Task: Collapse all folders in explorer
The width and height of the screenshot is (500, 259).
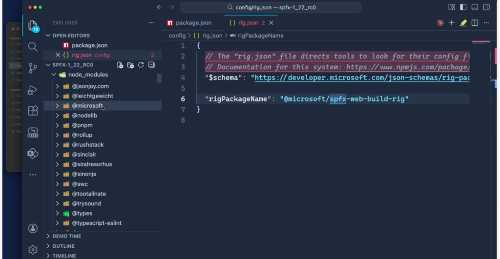Action: (x=151, y=65)
